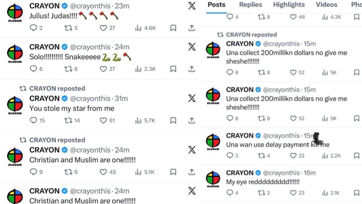Bookmark the "Julius! Judas!!!!" tweet
Image resolution: width=362 pixels, height=204 pixels.
(x=173, y=28)
